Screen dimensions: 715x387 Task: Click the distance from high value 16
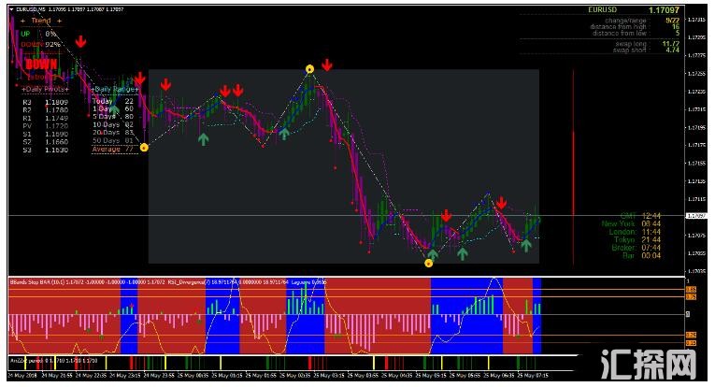tap(676, 27)
